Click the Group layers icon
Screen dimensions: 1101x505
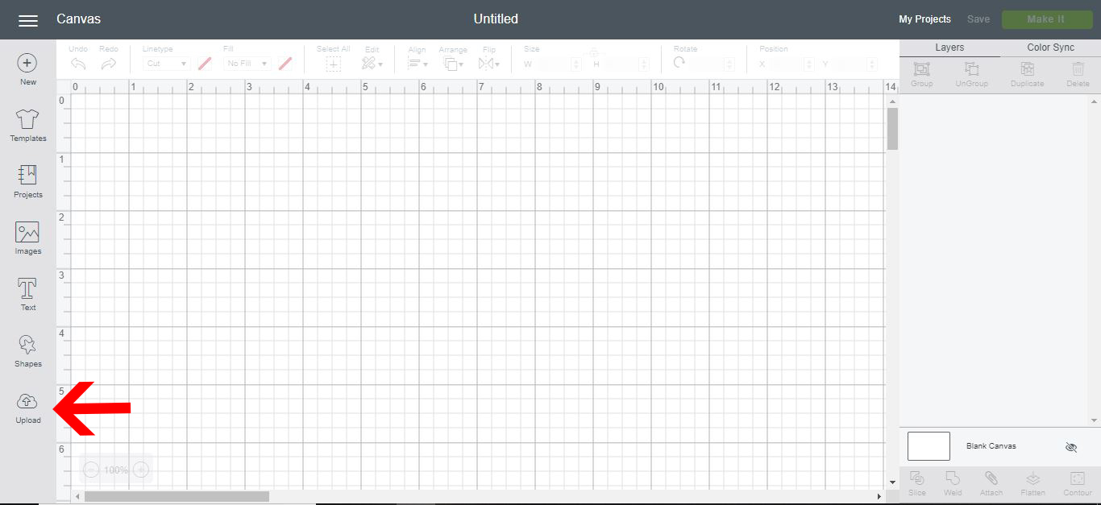[x=921, y=69]
